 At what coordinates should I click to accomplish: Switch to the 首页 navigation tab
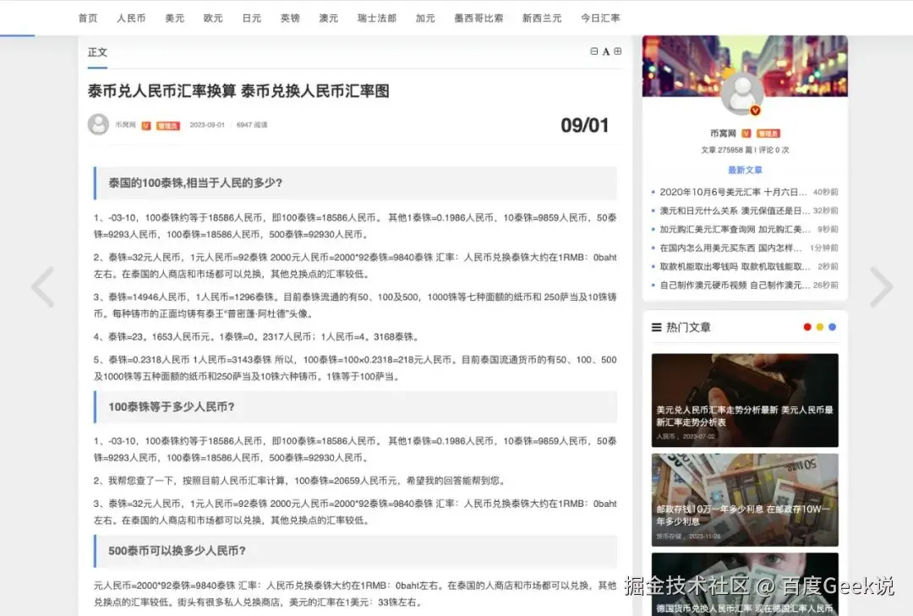pyautogui.click(x=88, y=17)
